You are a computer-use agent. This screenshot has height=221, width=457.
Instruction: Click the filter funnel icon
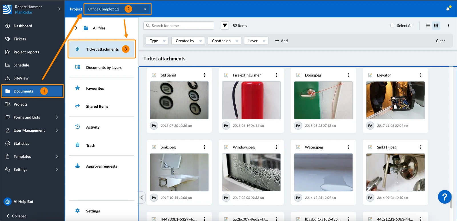pos(225,26)
